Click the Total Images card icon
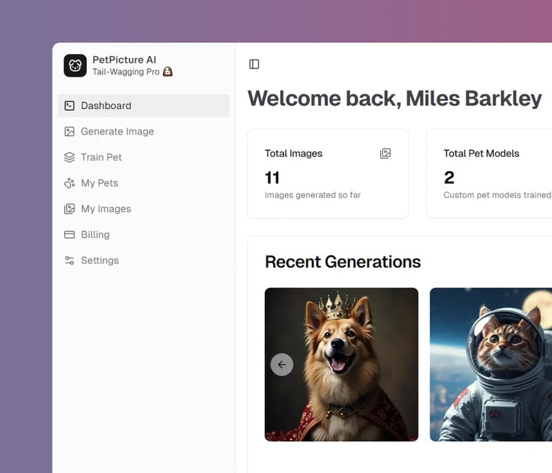The image size is (552, 473). click(x=386, y=153)
